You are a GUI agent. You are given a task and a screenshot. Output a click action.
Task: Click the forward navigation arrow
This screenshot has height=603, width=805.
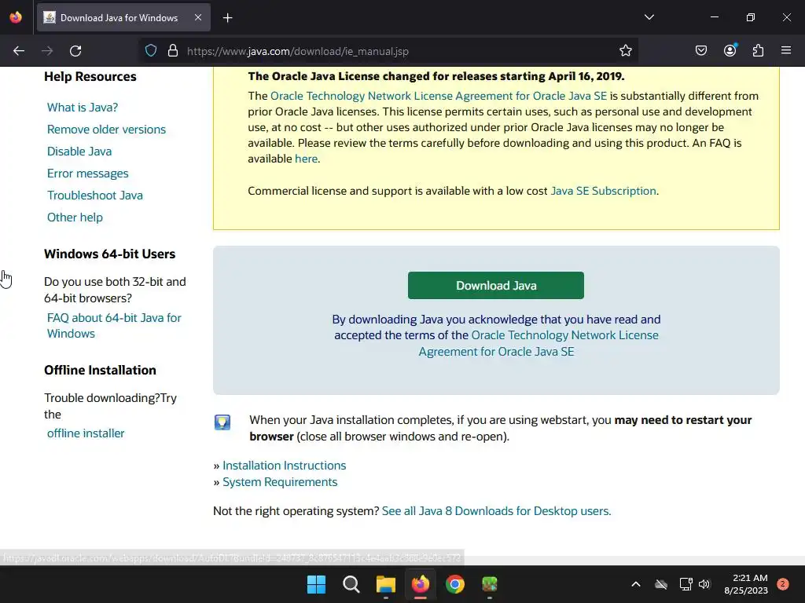point(47,51)
